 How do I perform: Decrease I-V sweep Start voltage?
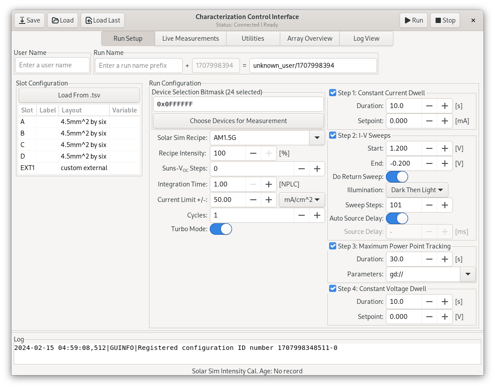point(429,148)
